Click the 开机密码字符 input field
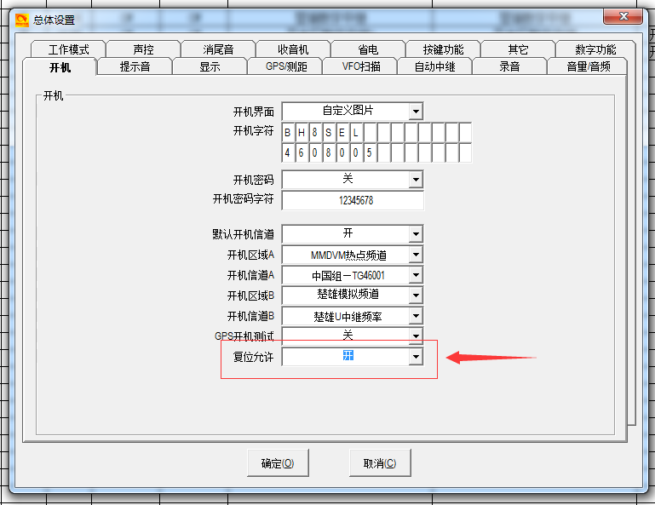Viewport: 655px width, 505px height. click(353, 200)
